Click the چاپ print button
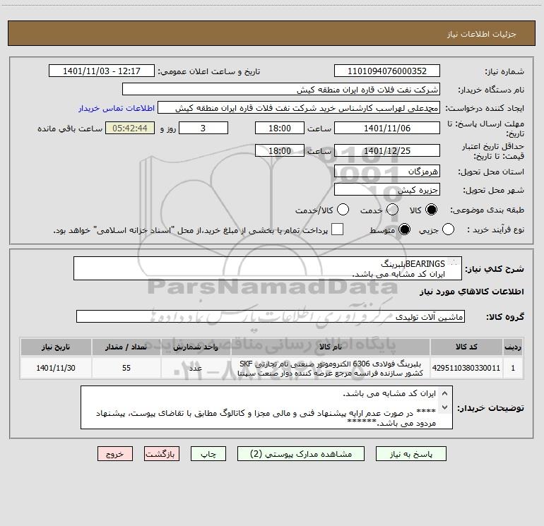 tap(208, 454)
